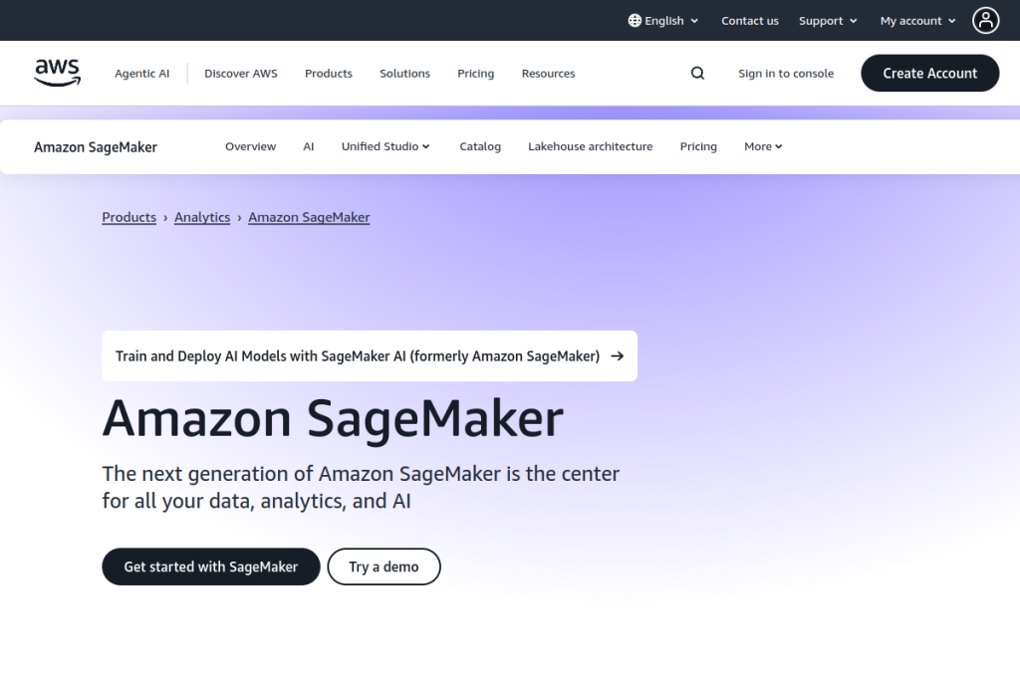Click the 'next generation of Amazon SageMaker' subtitle
This screenshot has width=1020, height=679.
(361, 487)
